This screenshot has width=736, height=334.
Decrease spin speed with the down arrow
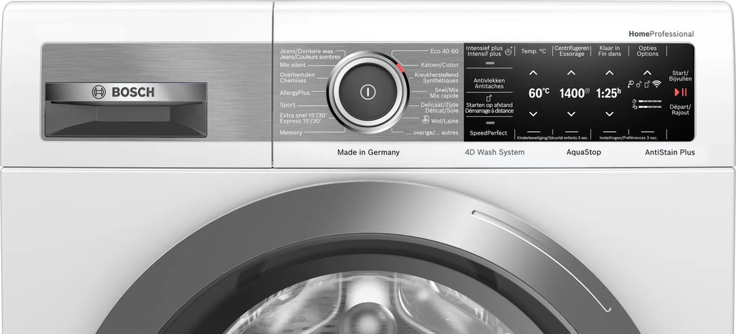click(x=571, y=114)
